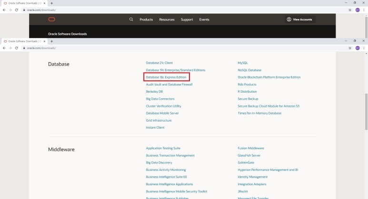Viewport: 368px width, 199px height.
Task: Open GlassFish Server link
Action: pos(249,155)
